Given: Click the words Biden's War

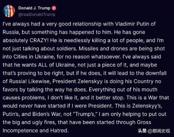Looking at the screenshot, I should pos(47,114).
